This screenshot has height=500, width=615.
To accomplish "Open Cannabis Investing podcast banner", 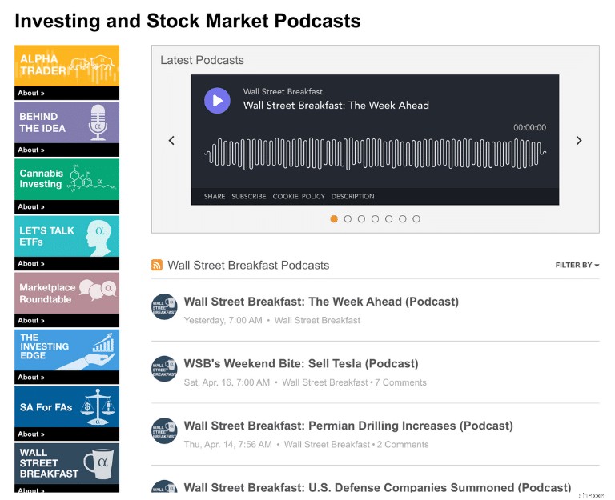I will 66,179.
